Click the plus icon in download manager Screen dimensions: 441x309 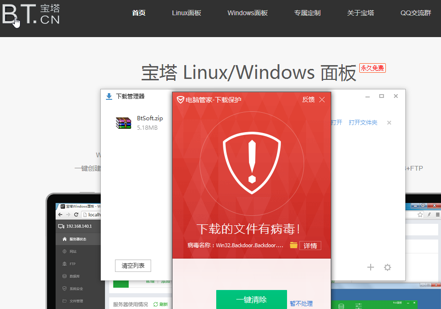(x=370, y=267)
